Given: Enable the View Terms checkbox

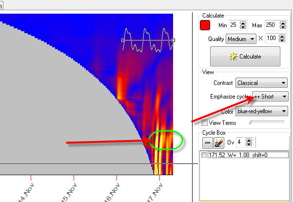Looking at the screenshot, I should pos(205,122).
